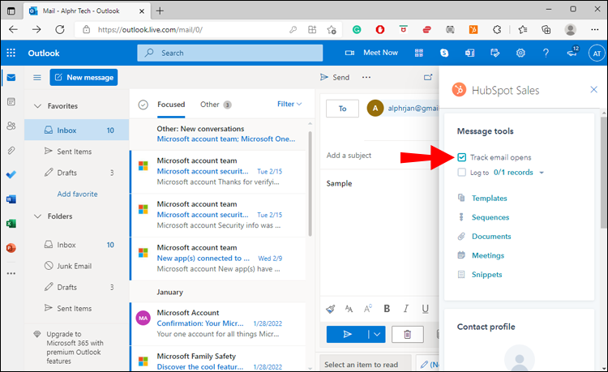Open HubSpot Templates link
This screenshot has height=372, width=608.
pos(490,198)
